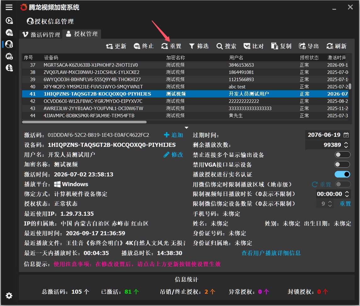Sort by 设备码 column header
360x306 pixels.
[51, 58]
